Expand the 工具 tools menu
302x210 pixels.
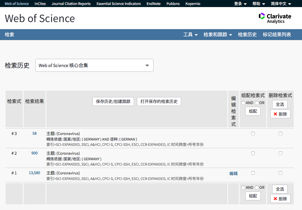(x=190, y=34)
